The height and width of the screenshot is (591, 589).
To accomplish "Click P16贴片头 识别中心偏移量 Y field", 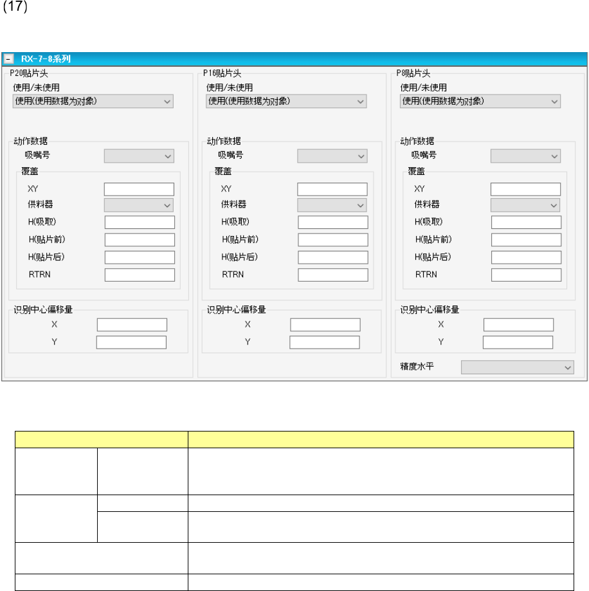I will [325, 343].
